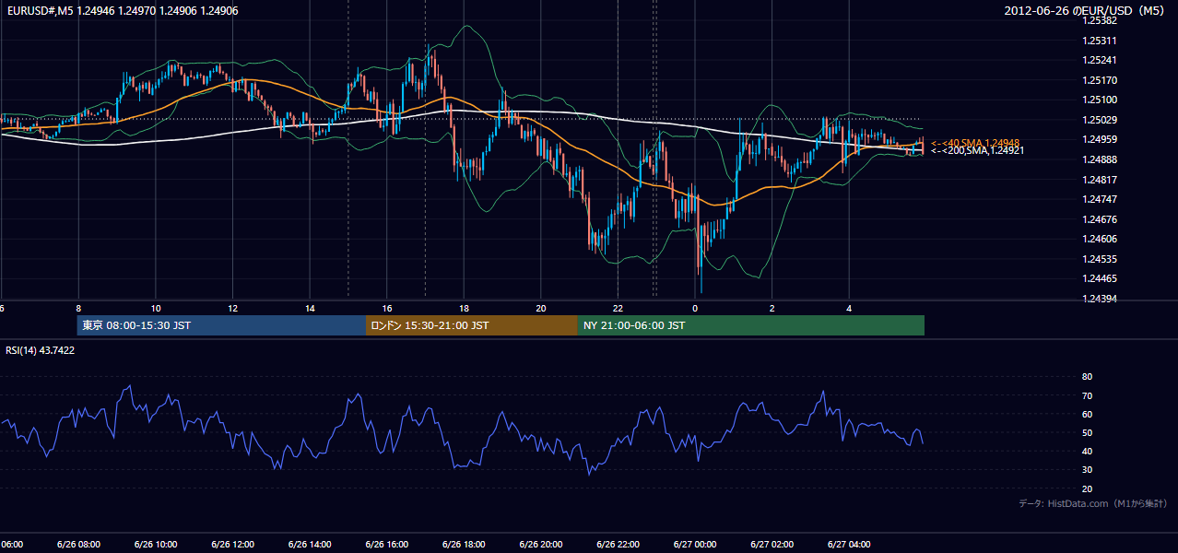This screenshot has height=553, width=1178.
Task: Click hour marker 18 under price chart
Action: [x=465, y=309]
